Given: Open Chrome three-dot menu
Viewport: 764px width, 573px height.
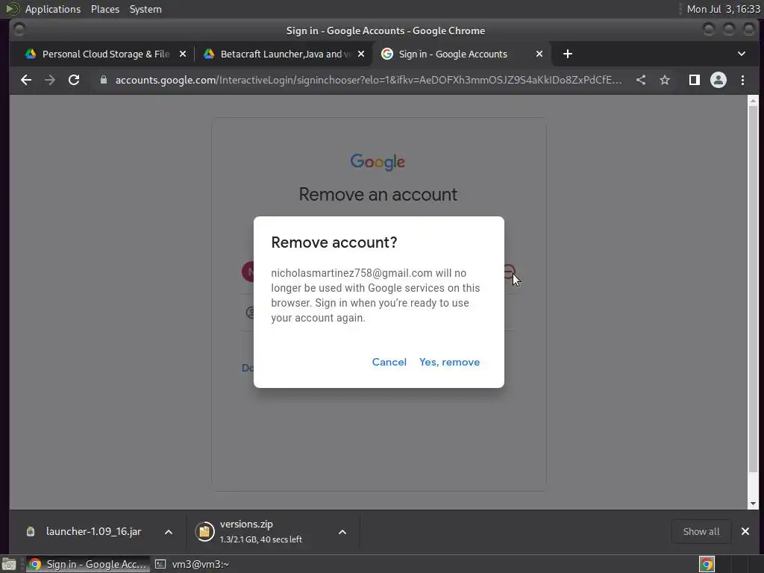Looking at the screenshot, I should (x=742, y=80).
